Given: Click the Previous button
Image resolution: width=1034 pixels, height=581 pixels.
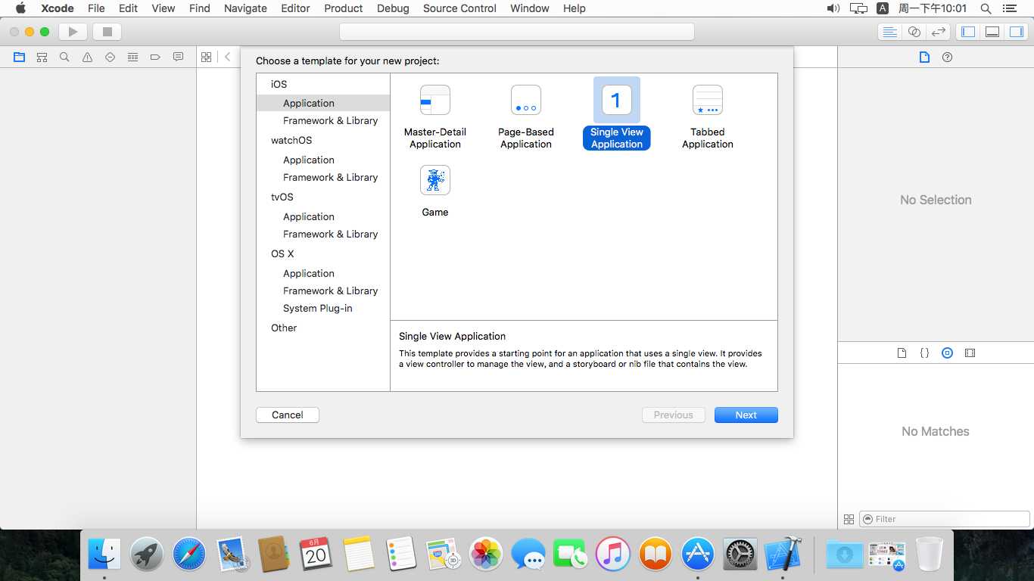Looking at the screenshot, I should pyautogui.click(x=674, y=415).
